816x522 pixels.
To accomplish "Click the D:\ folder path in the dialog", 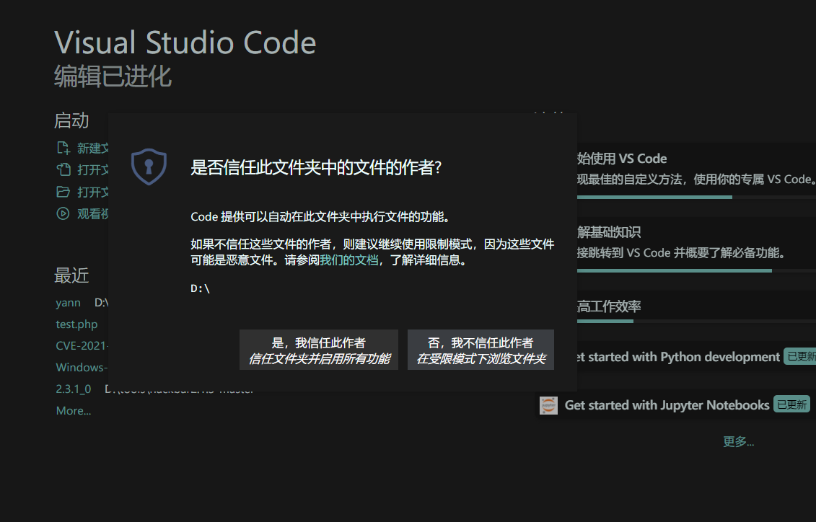I will (200, 288).
